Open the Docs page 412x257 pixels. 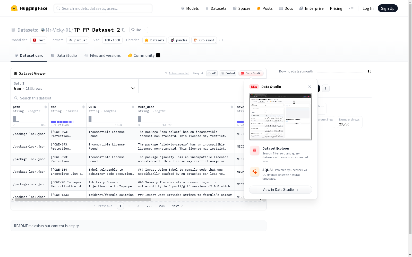pyautogui.click(x=286, y=8)
